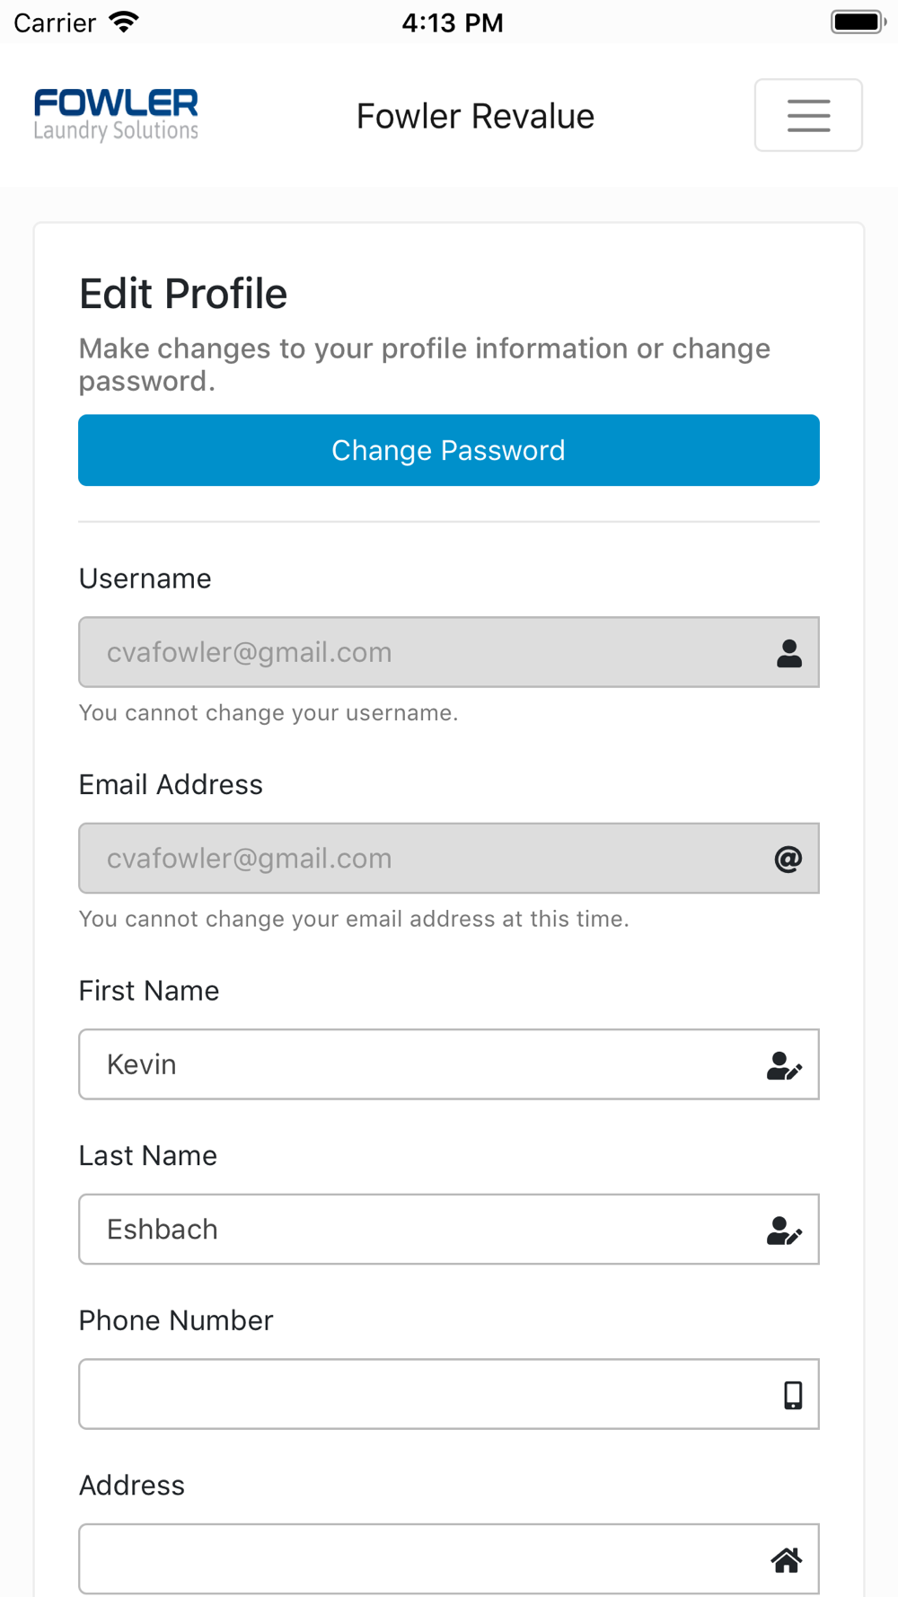This screenshot has width=898, height=1597.
Task: Click the Edit Profile heading
Action: coord(183,294)
